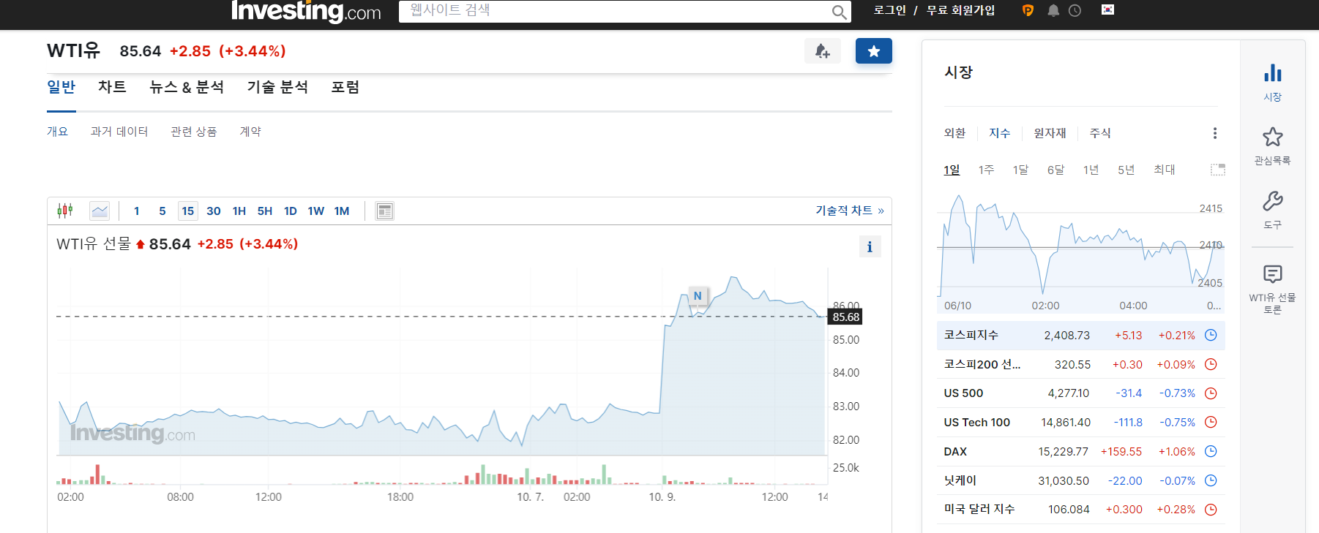Select the 지수 market tab
The width and height of the screenshot is (1319, 533).
[x=999, y=133]
